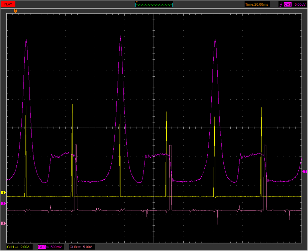Click the 5.00V scale value for CH8
Viewport: 308px width, 251px height.
tap(87, 247)
